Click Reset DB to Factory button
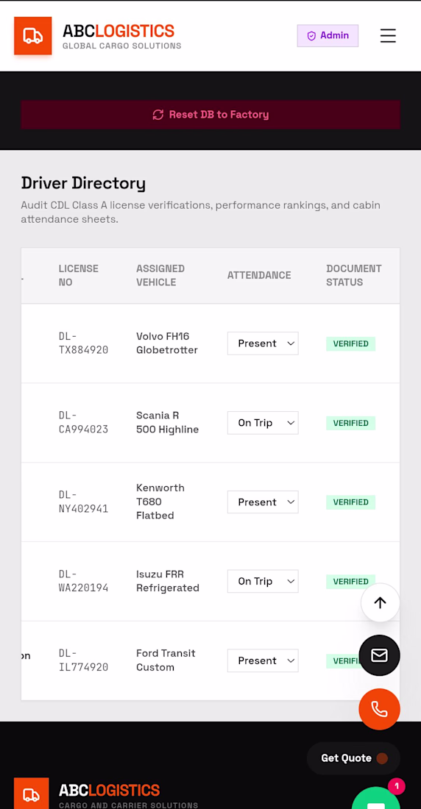421x809 pixels. pyautogui.click(x=210, y=115)
